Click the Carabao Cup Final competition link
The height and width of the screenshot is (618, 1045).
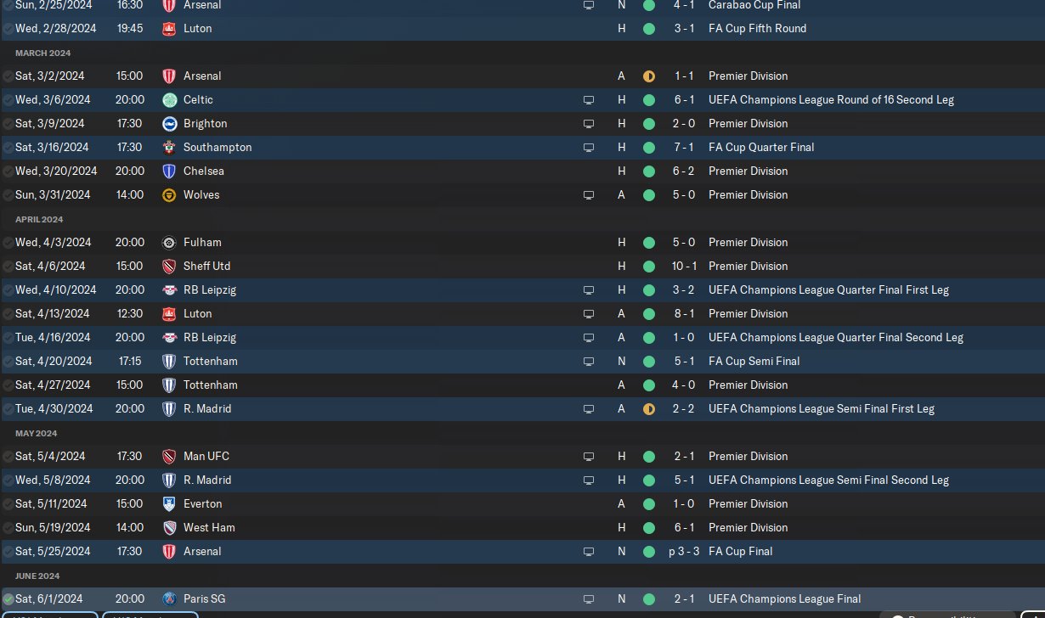754,5
